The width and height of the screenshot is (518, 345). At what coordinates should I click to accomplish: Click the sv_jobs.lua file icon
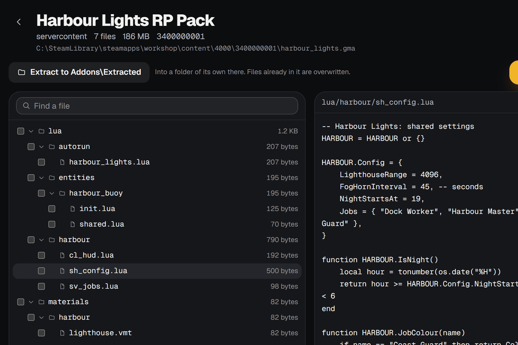click(62, 286)
